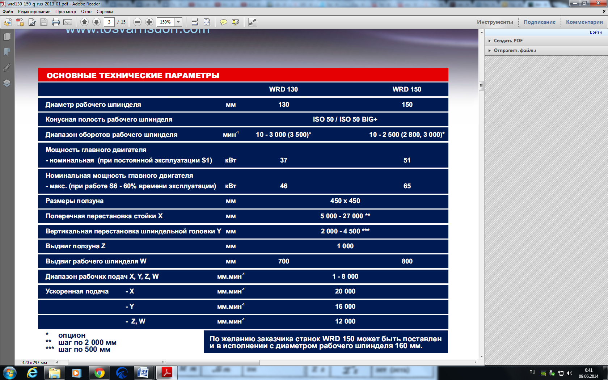Click the 20 000 rapid feed X value
This screenshot has width=608, height=380.
point(345,291)
